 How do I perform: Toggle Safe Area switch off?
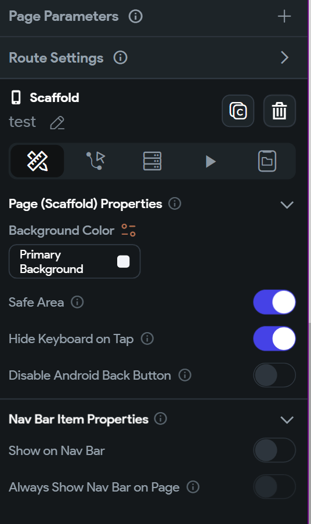click(x=274, y=302)
